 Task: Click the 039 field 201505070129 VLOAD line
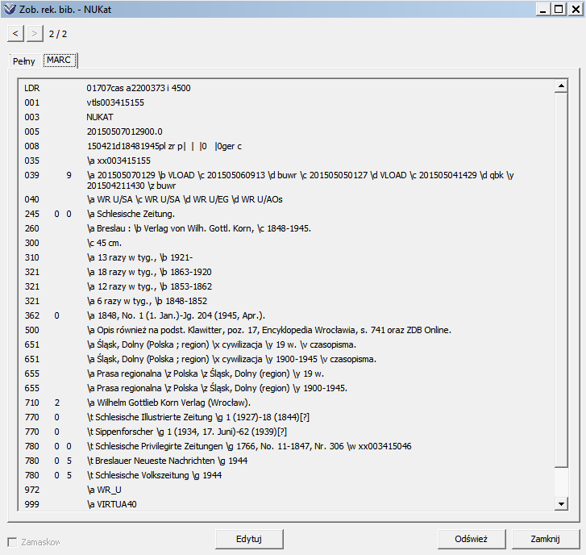coord(301,181)
